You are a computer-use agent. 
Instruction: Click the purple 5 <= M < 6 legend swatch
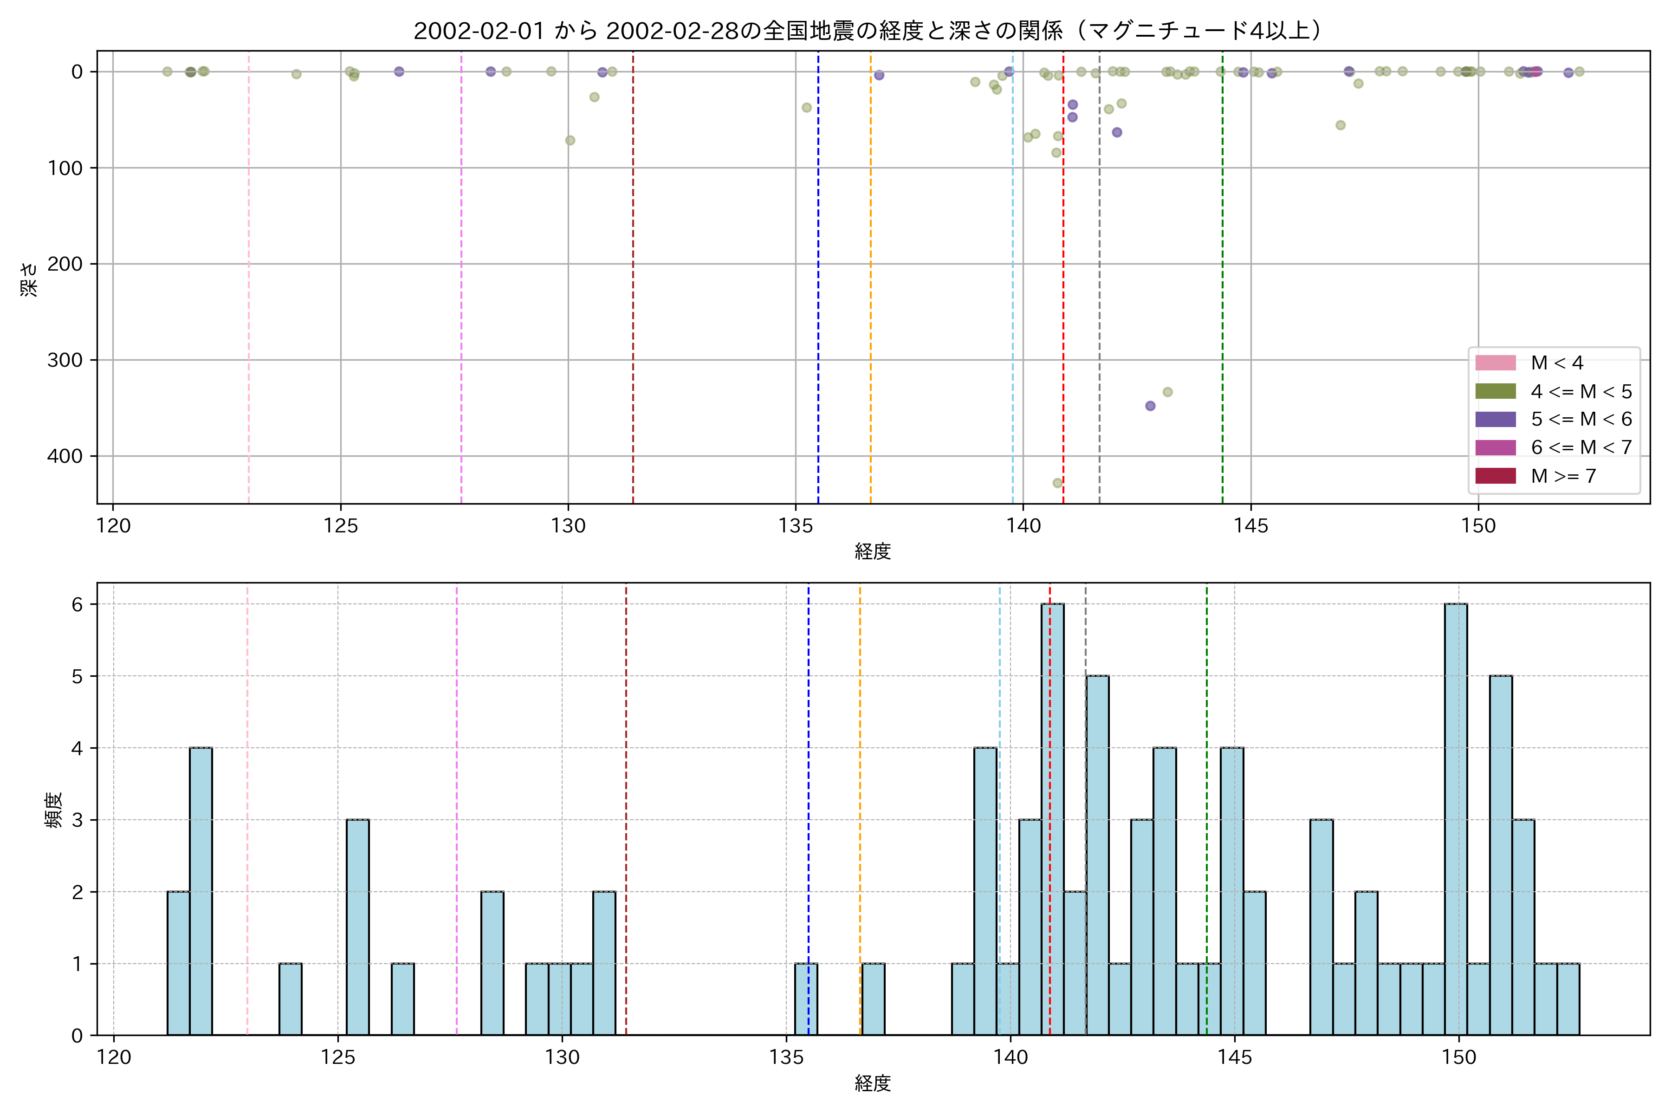point(1495,419)
